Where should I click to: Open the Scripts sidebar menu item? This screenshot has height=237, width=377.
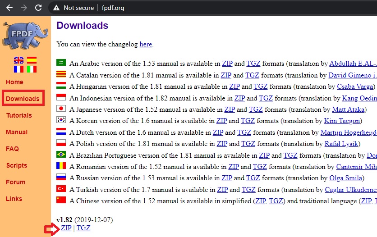point(17,165)
